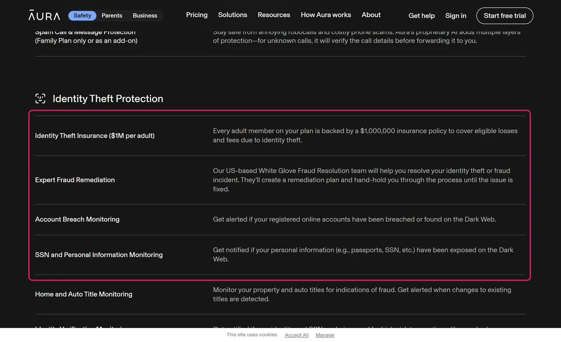Viewport: 561px width, 342px height.
Task: Click the "Get notified if your personal information" text
Action: point(363,254)
